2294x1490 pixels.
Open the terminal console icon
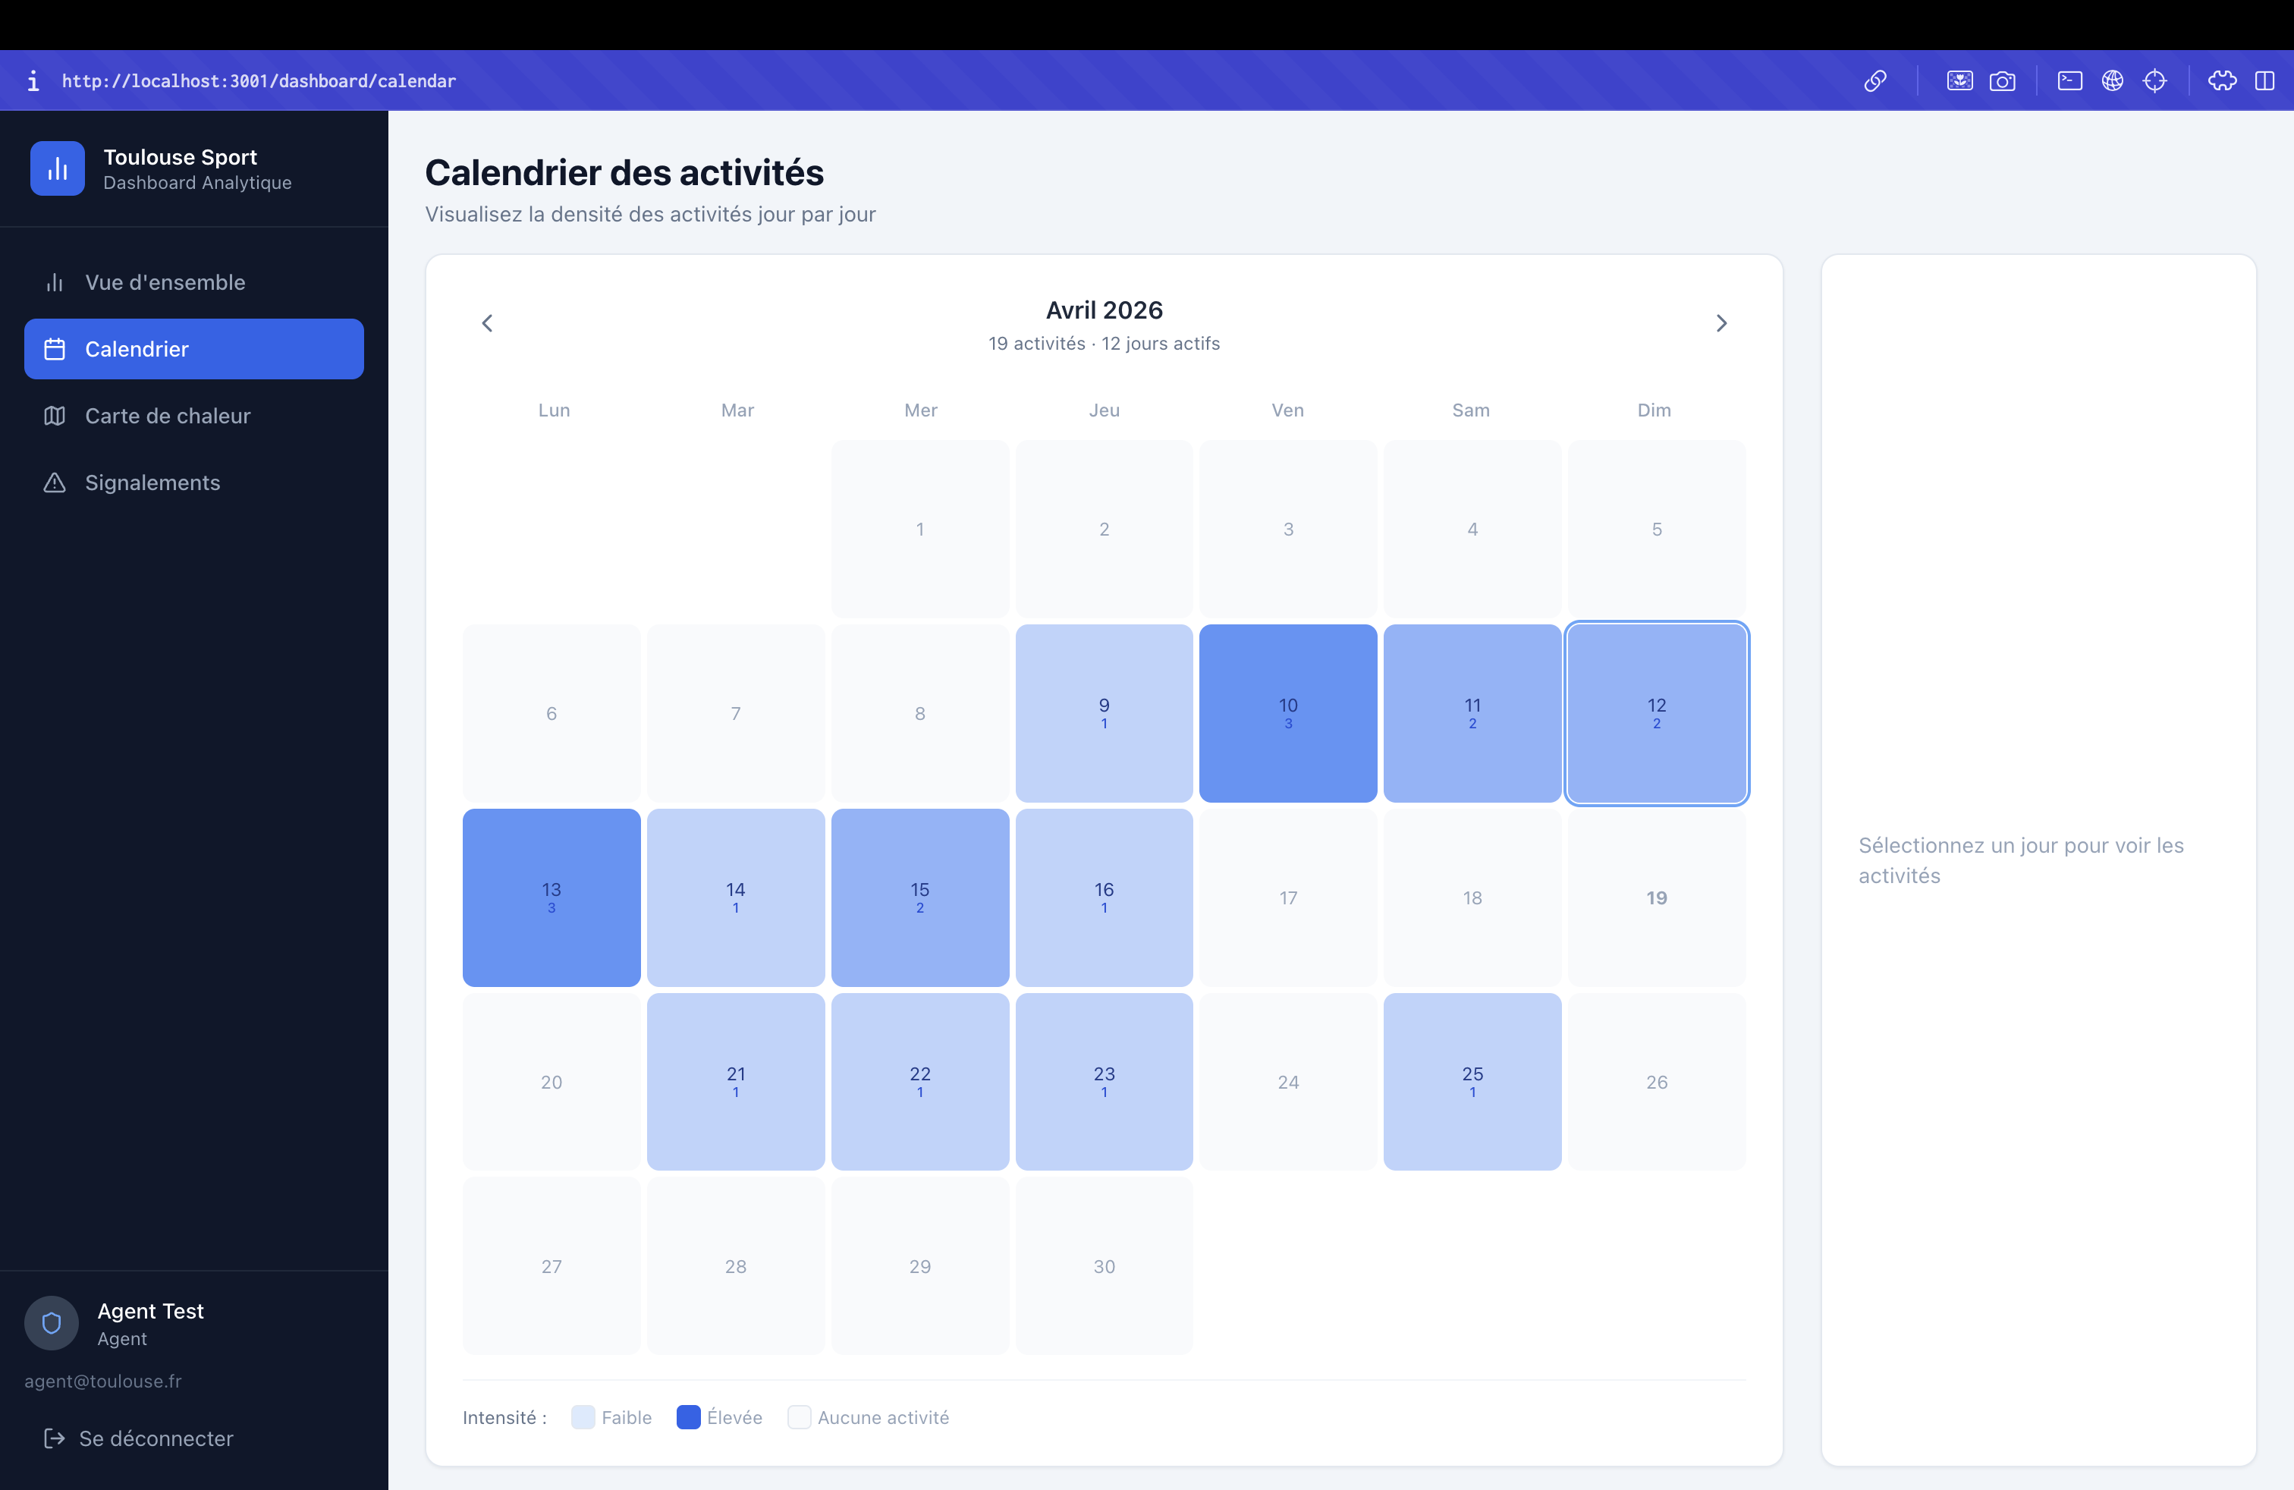coord(2069,81)
